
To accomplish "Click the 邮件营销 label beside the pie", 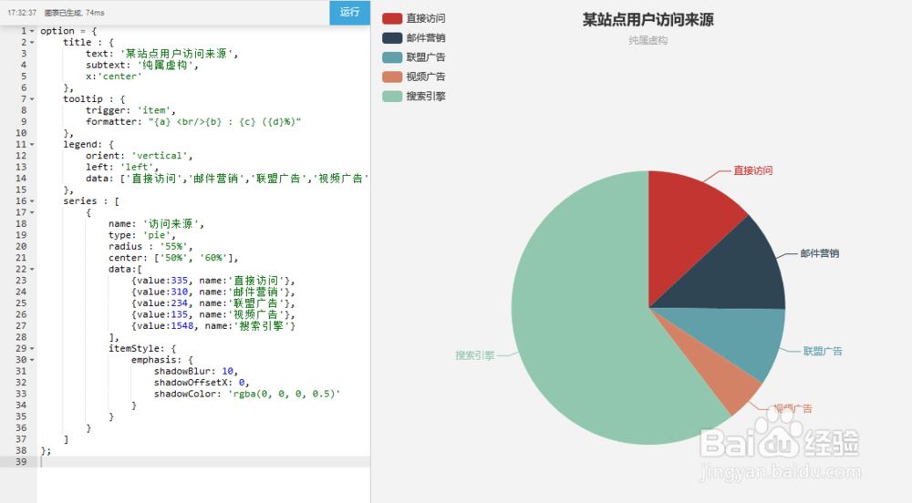I will (x=820, y=253).
